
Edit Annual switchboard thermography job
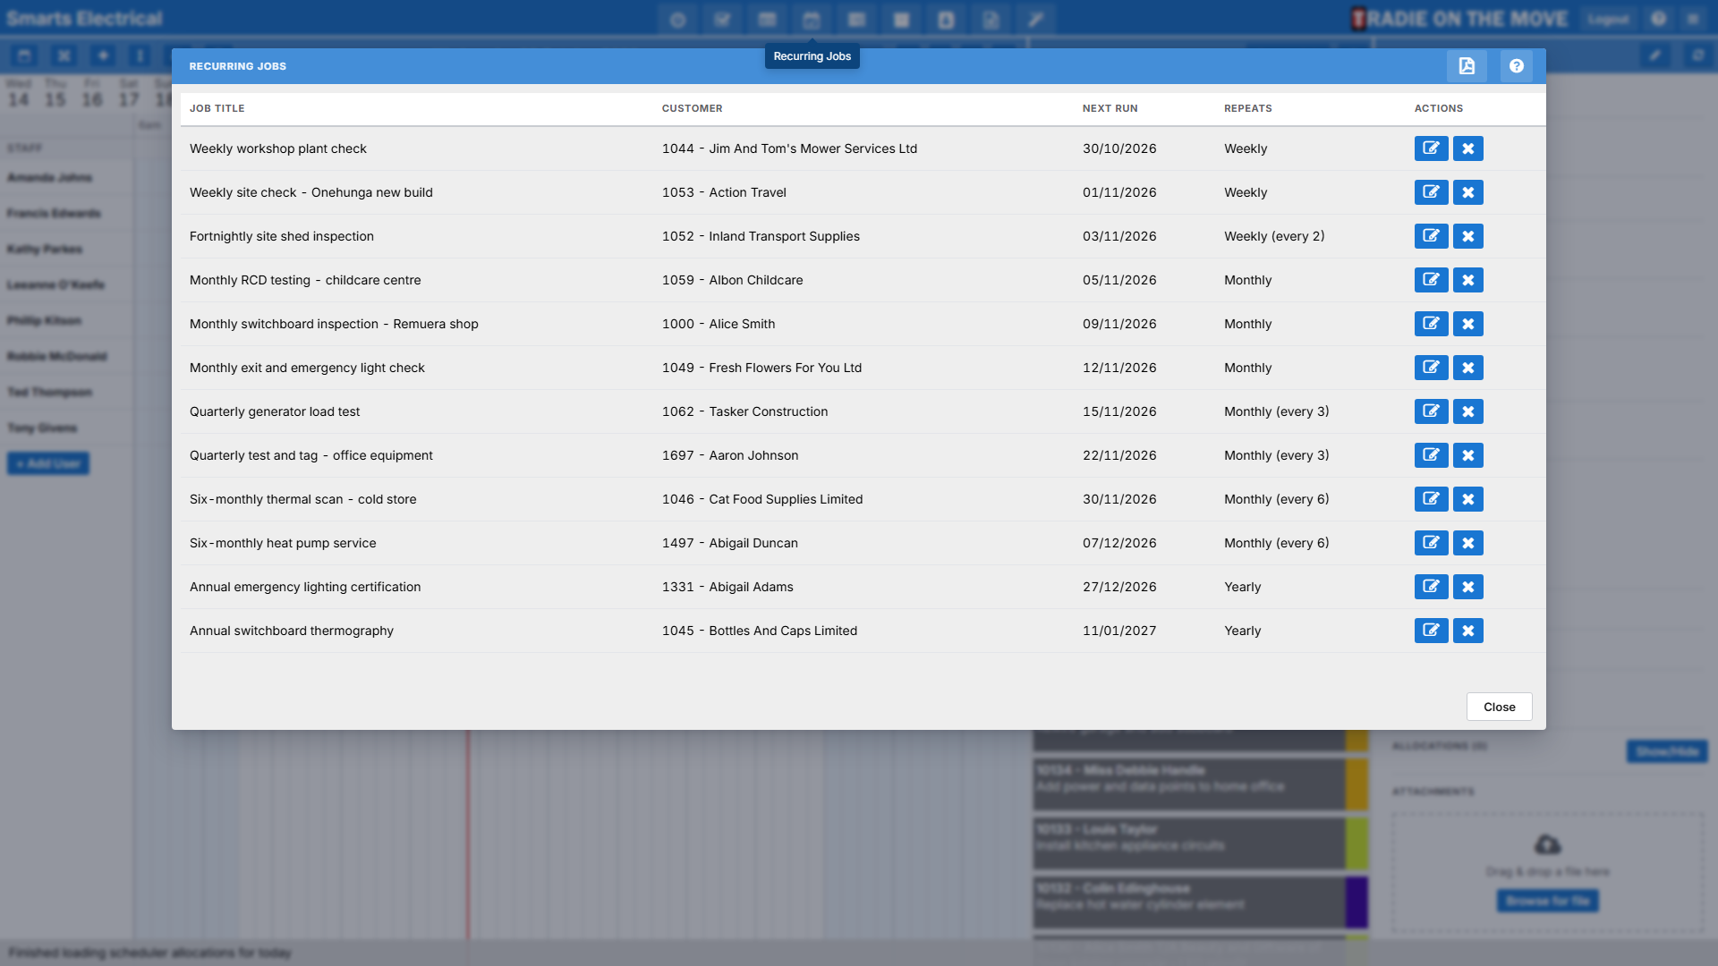1432,631
